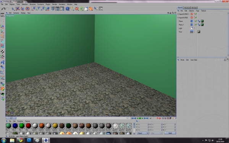This screenshot has height=143, width=229.
Task: Click the green stop playback button
Action: pyautogui.click(x=140, y=118)
